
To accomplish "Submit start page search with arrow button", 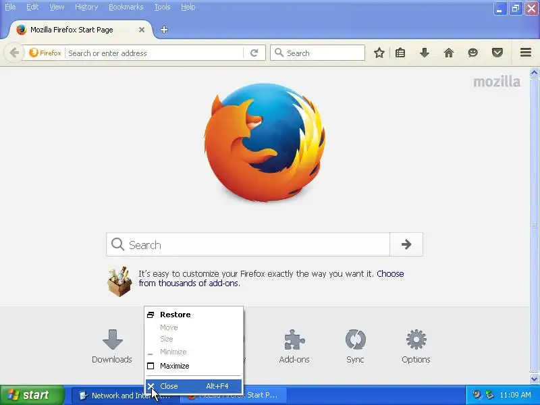I will [406, 244].
